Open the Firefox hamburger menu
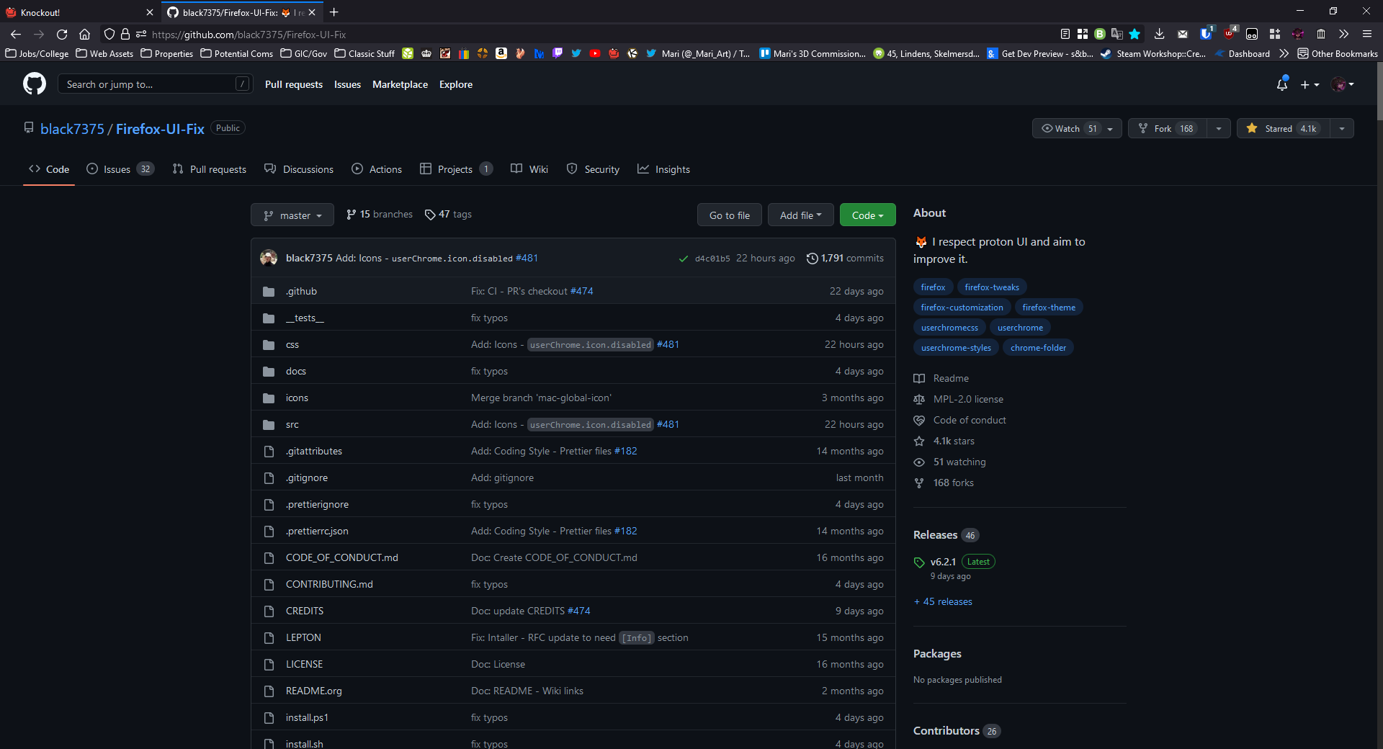This screenshot has height=749, width=1383. coord(1367,34)
